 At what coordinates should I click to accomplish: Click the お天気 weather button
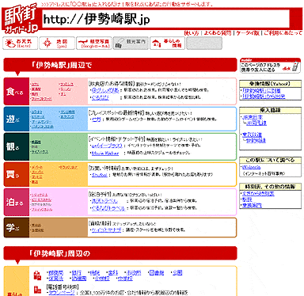tap(21, 44)
